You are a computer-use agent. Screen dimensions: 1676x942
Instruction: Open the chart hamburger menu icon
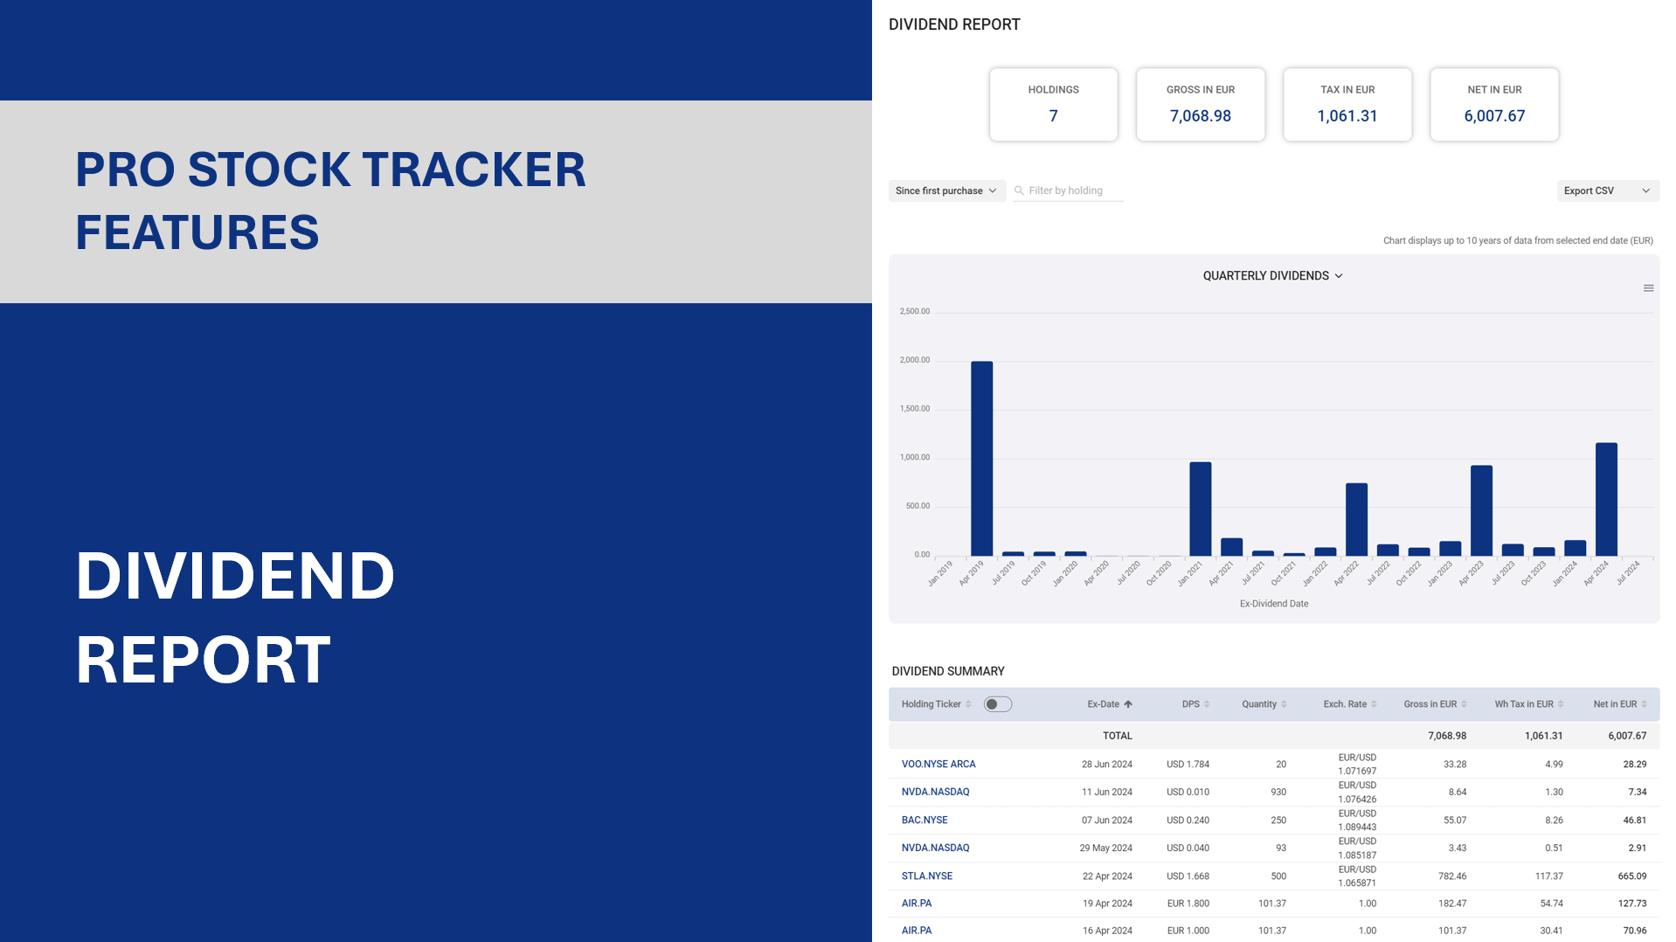pos(1648,288)
